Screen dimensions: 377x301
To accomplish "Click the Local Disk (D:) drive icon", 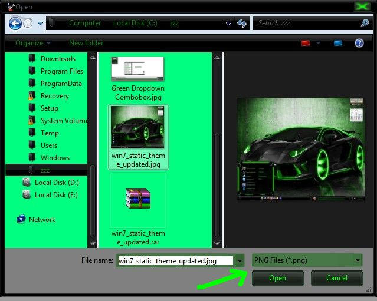I will (27, 183).
